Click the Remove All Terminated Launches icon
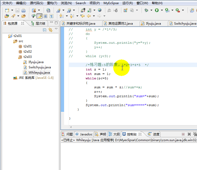 195,134
